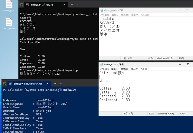The image size is (193, 133).
Task: Click Windows (CRLF) in demo_en.txt status bar
Action: pos(166,113)
